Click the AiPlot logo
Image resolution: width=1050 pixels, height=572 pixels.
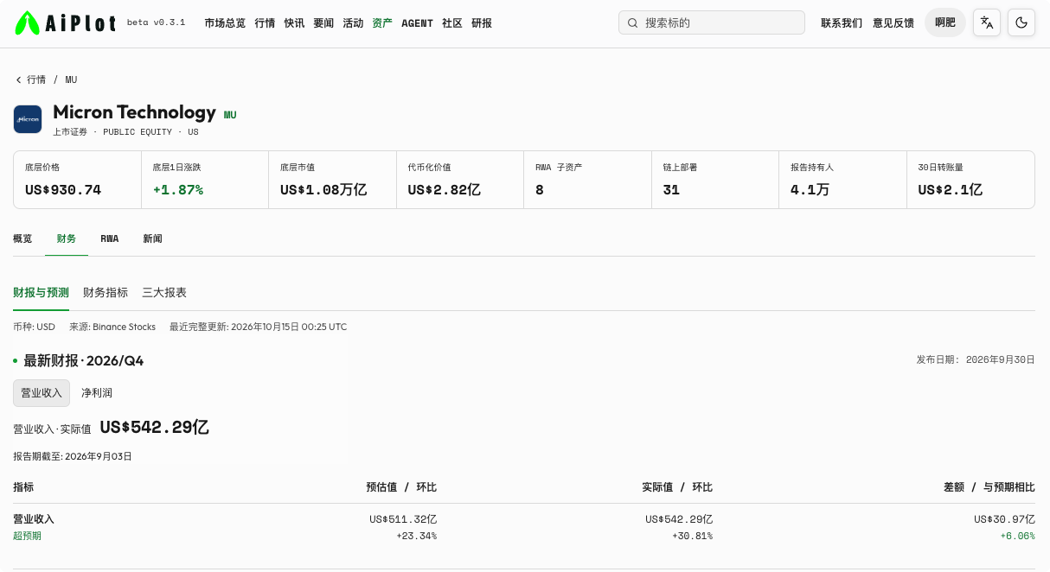[x=66, y=23]
